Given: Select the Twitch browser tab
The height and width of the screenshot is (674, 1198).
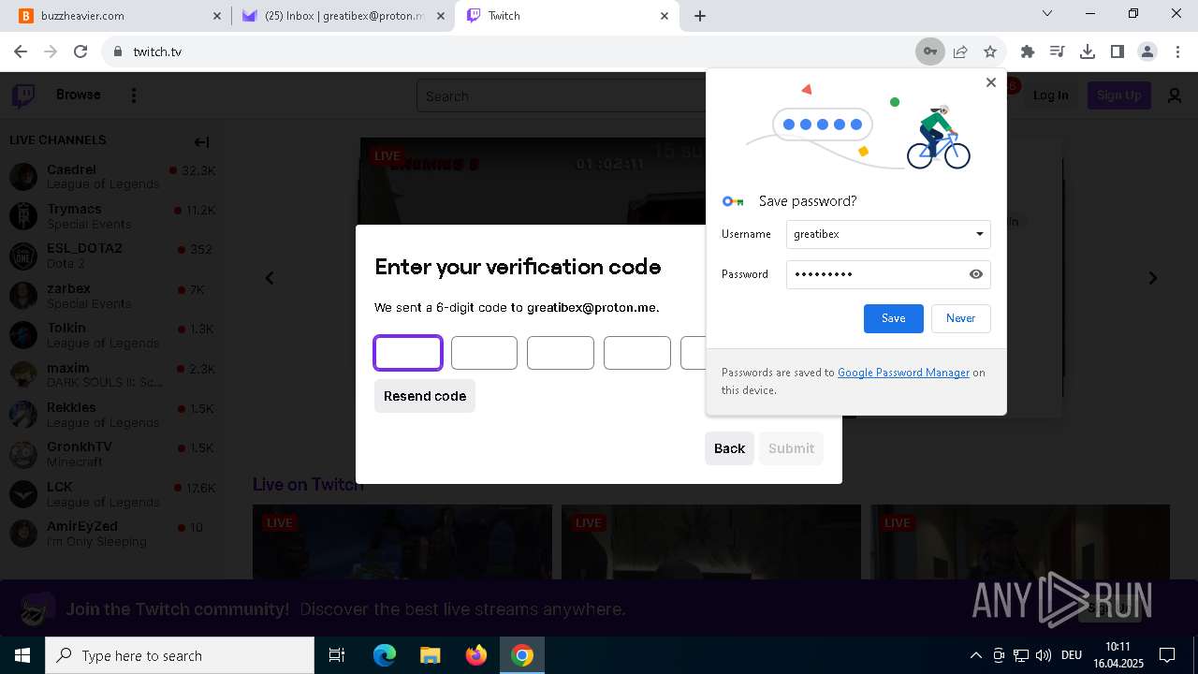Looking at the screenshot, I should point(566,16).
